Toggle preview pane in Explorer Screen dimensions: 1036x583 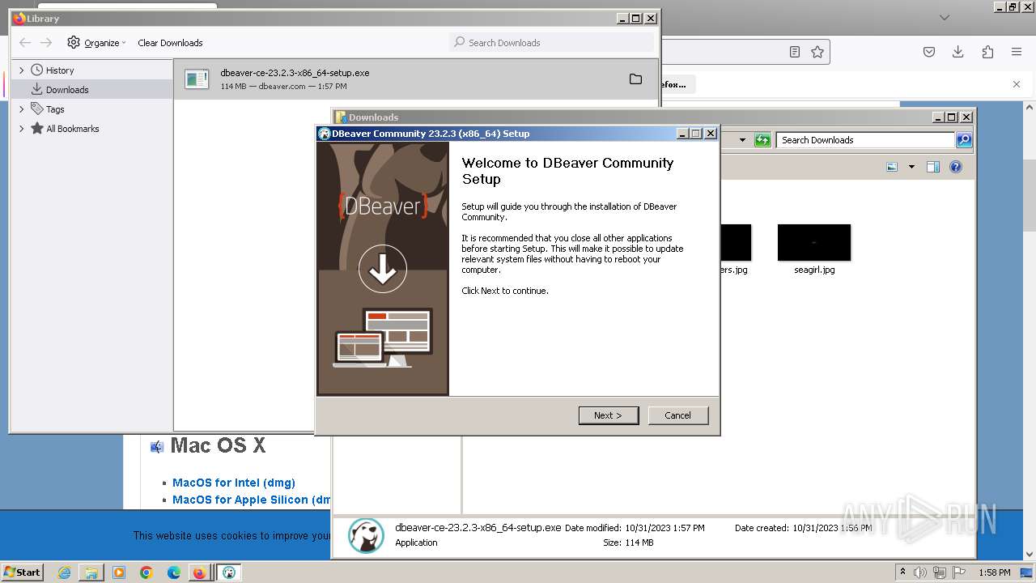coord(933,167)
